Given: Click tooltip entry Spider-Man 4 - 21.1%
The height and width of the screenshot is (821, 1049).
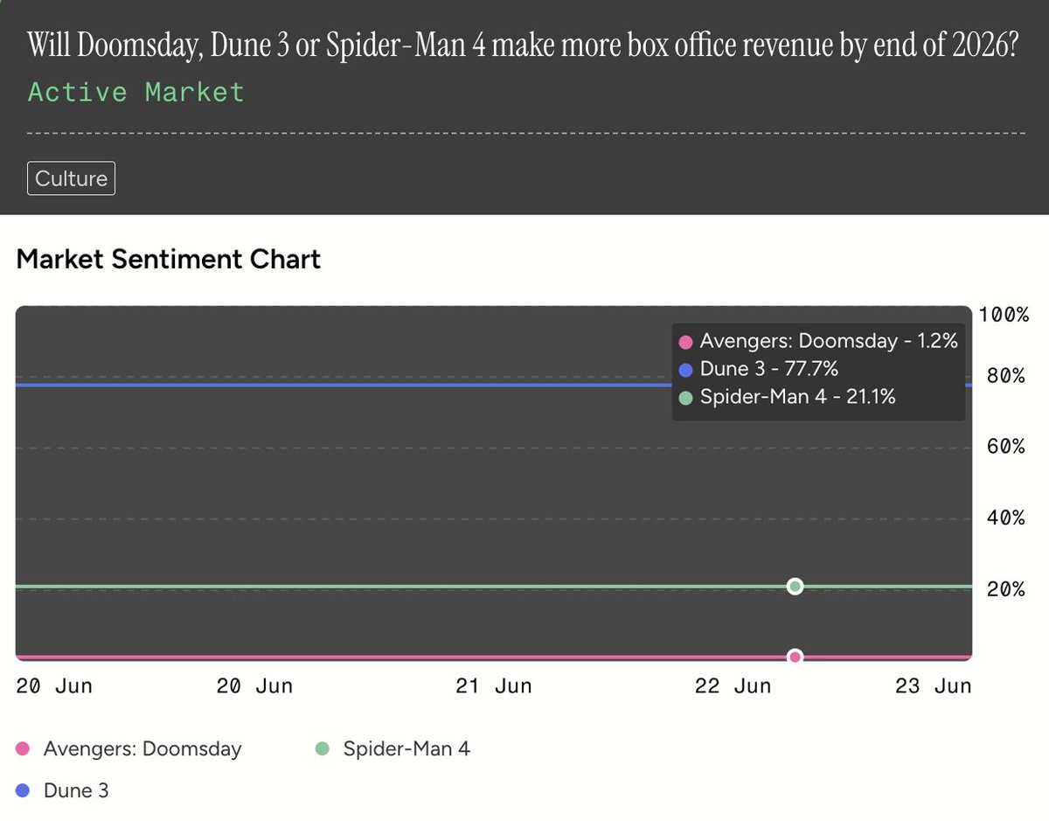Looking at the screenshot, I should point(788,397).
